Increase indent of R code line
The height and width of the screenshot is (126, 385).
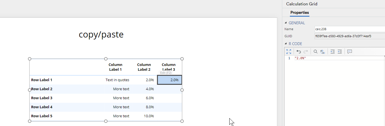click(340, 52)
